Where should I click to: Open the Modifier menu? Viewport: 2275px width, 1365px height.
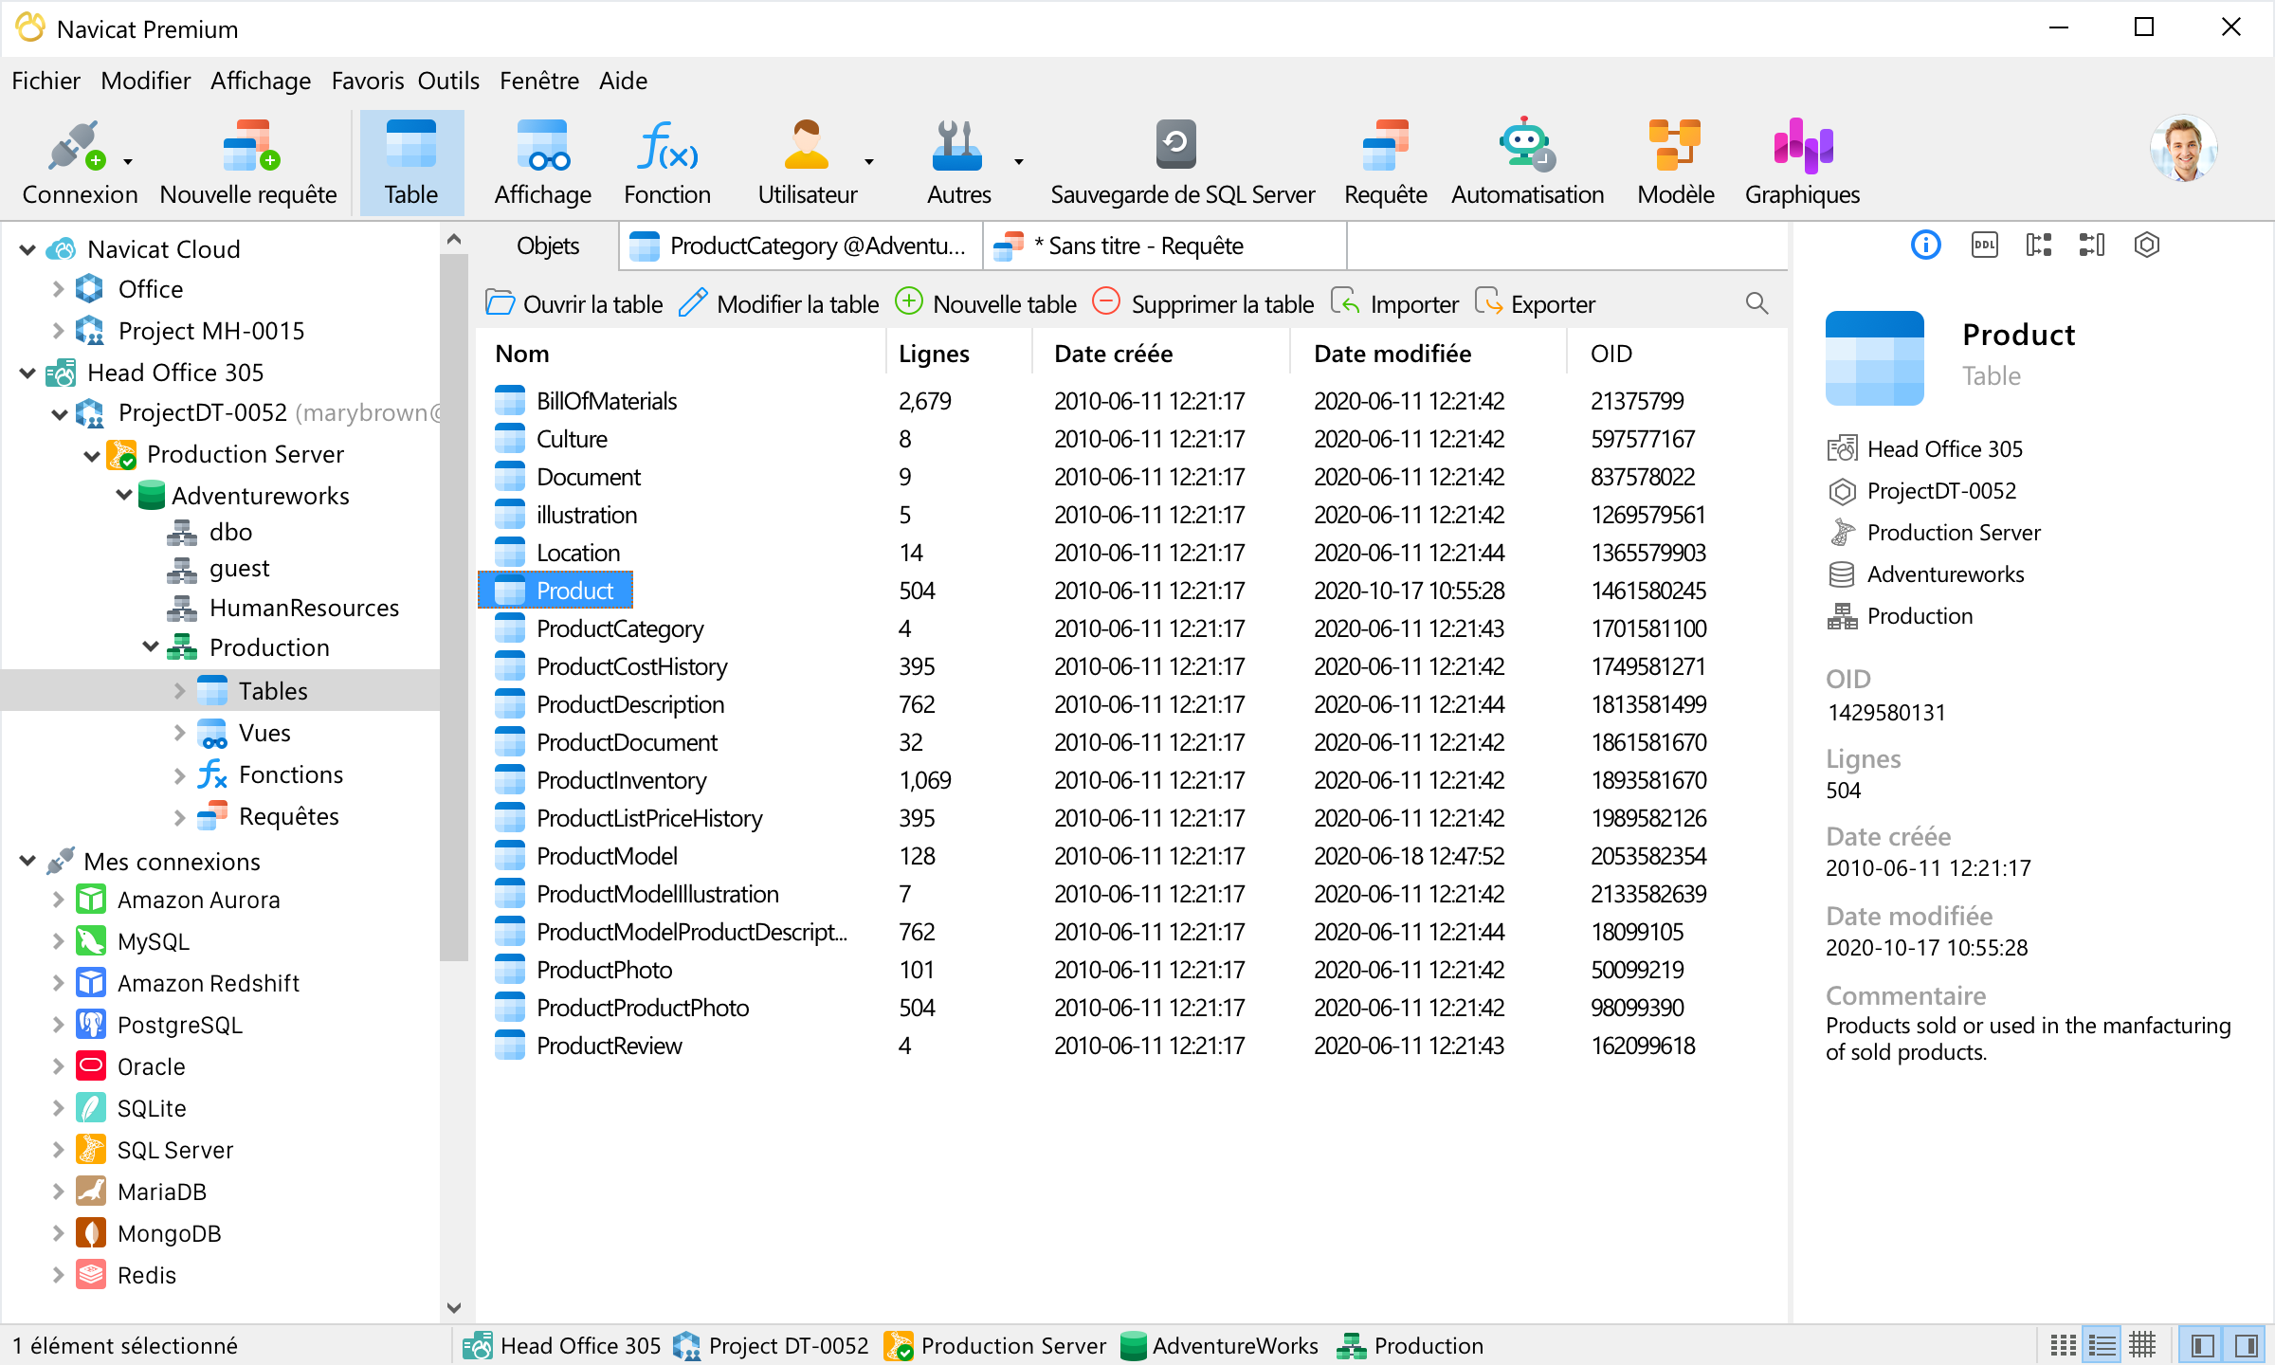tap(146, 81)
